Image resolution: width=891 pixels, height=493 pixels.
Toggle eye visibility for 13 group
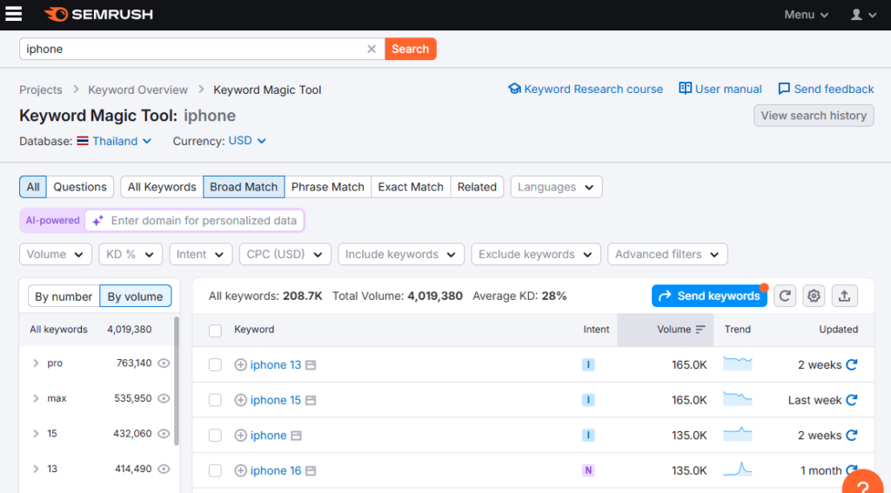(164, 469)
